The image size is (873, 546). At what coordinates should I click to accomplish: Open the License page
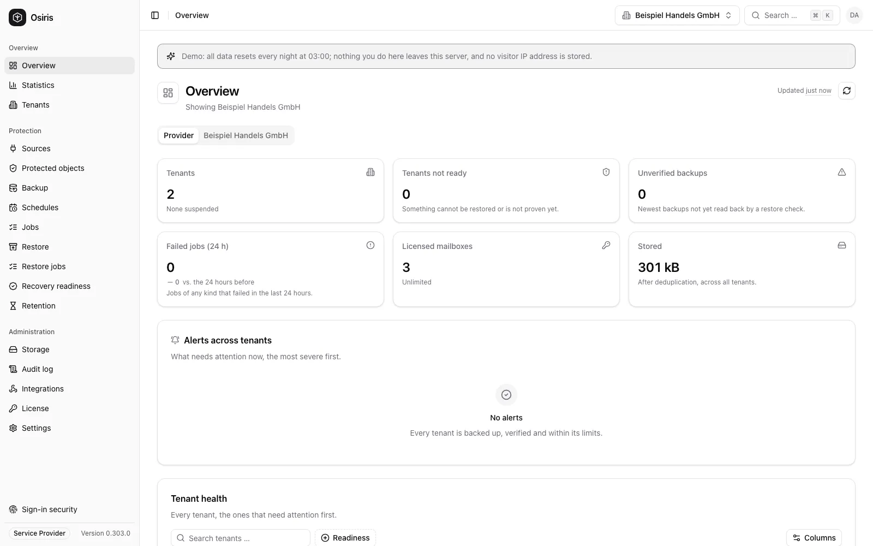(69, 408)
